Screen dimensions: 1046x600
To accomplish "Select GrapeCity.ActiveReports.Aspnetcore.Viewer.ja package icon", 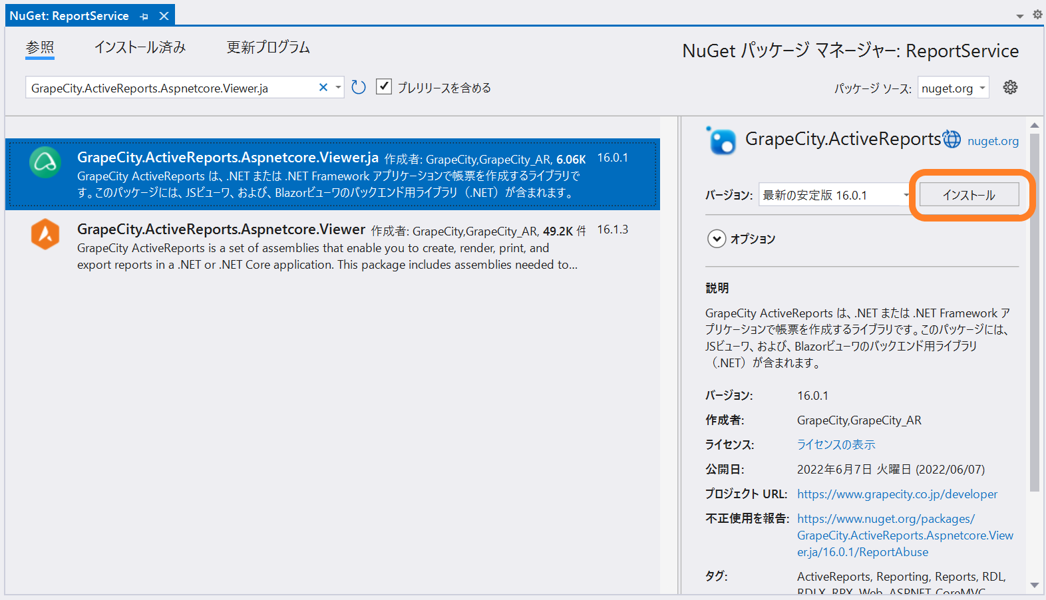I will (45, 162).
